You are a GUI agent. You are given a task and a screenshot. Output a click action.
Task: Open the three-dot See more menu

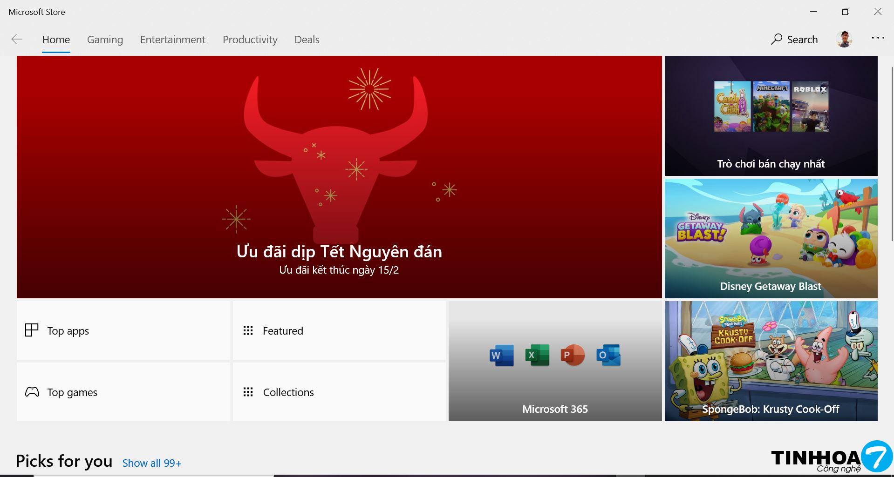coord(878,38)
